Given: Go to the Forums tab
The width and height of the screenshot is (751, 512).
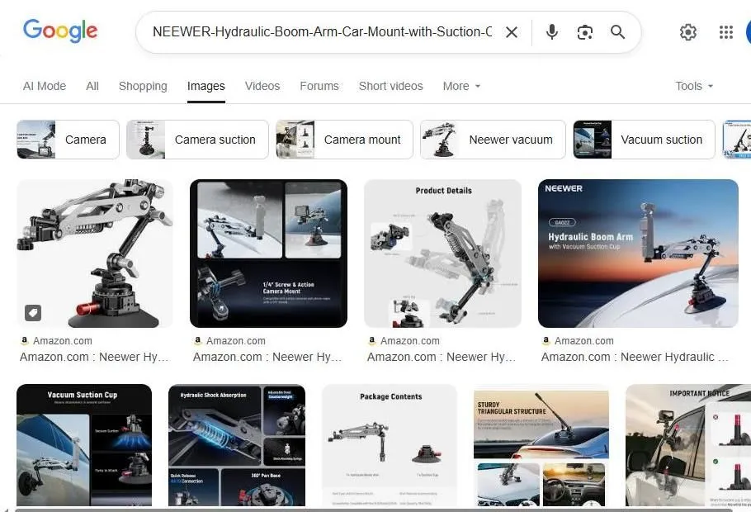Looking at the screenshot, I should [319, 86].
